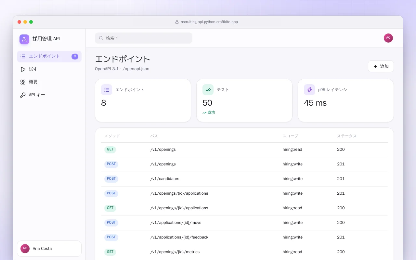416x260 pixels.
Task: Click the play icon next to 試す
Action: tap(23, 69)
